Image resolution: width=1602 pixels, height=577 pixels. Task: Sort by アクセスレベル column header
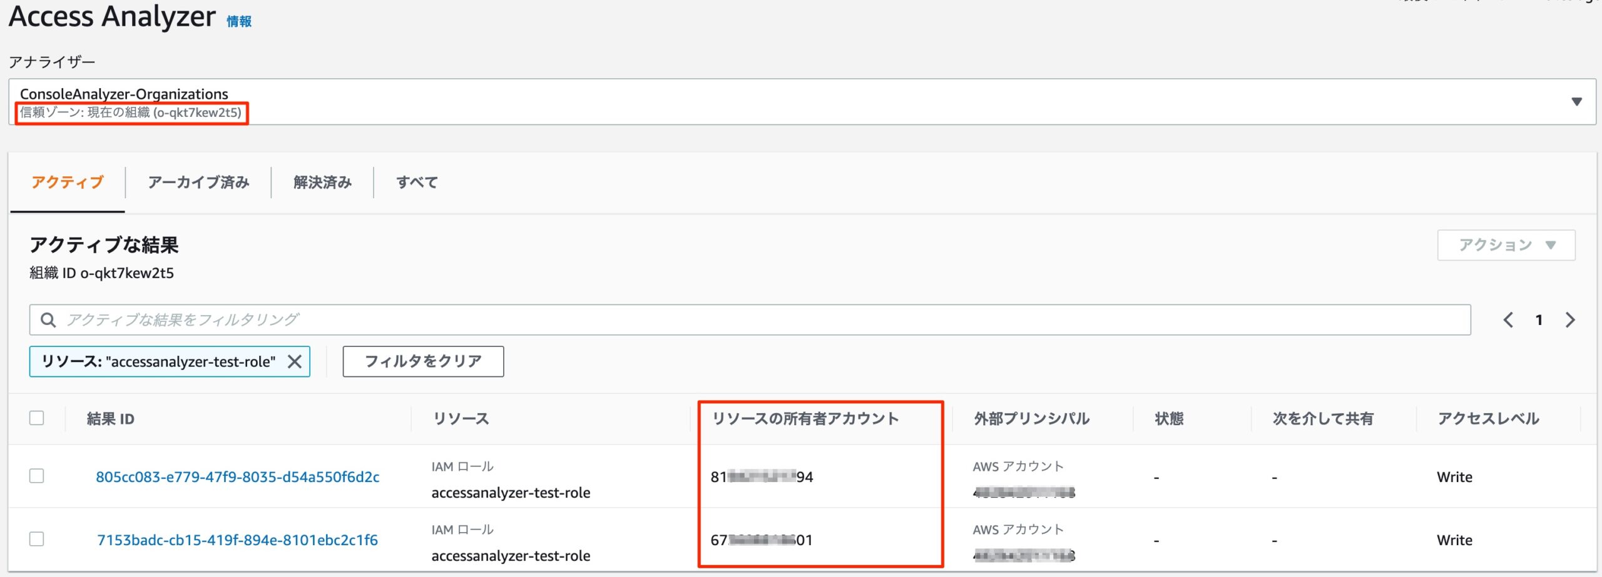[1488, 419]
